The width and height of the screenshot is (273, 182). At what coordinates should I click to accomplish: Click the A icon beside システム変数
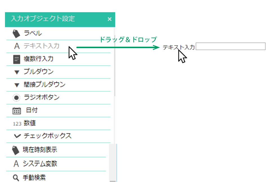[16, 164]
